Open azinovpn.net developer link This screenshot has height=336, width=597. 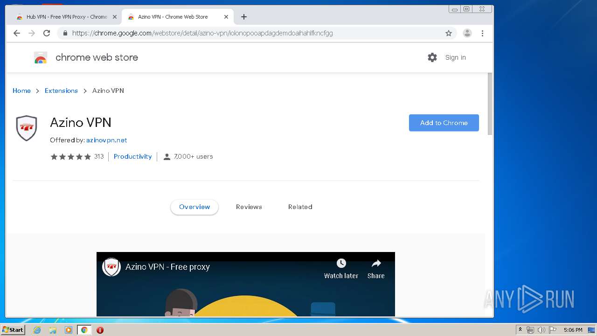(106, 140)
